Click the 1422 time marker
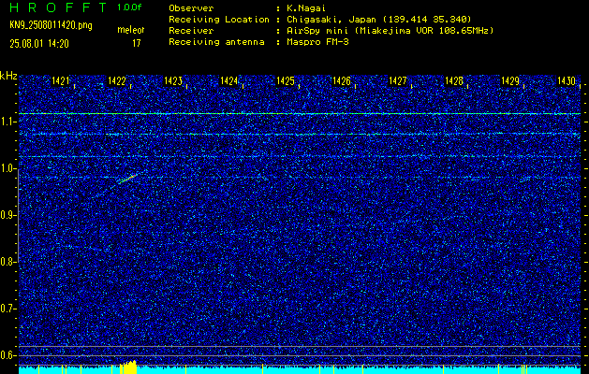This screenshot has width=589, height=374. click(117, 80)
